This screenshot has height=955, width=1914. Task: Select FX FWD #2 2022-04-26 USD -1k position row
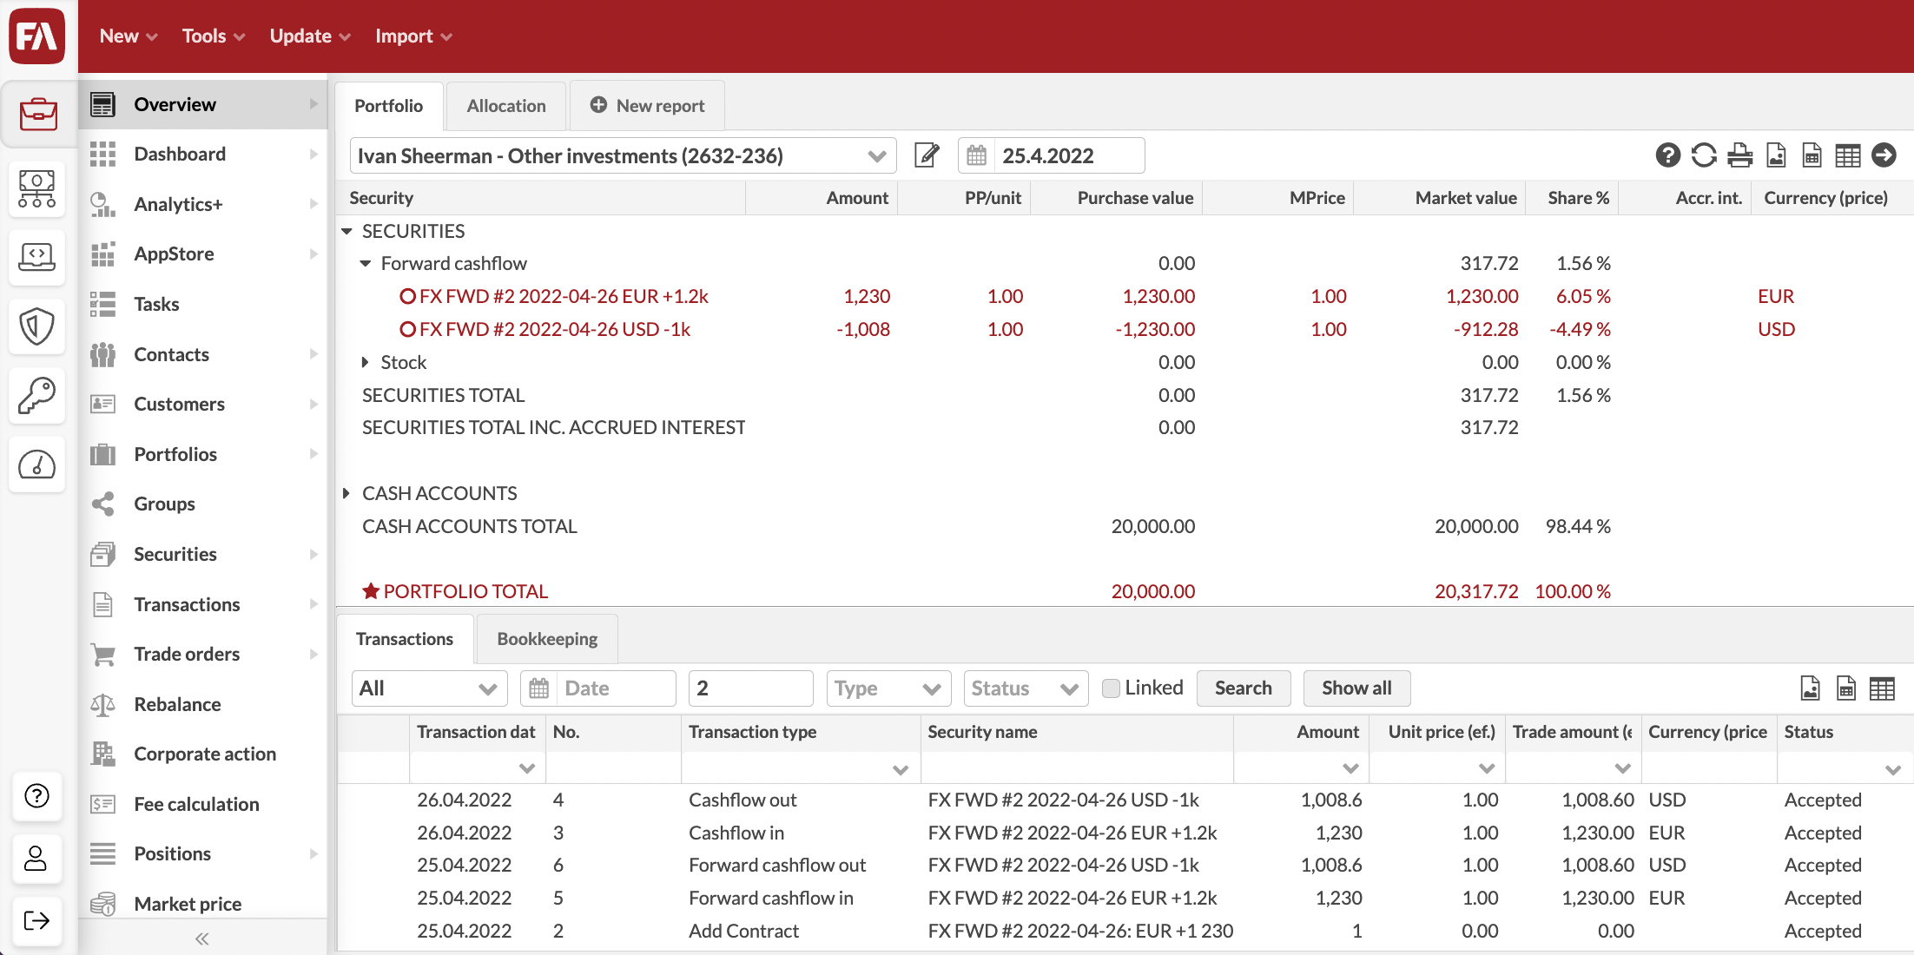(x=1125, y=329)
